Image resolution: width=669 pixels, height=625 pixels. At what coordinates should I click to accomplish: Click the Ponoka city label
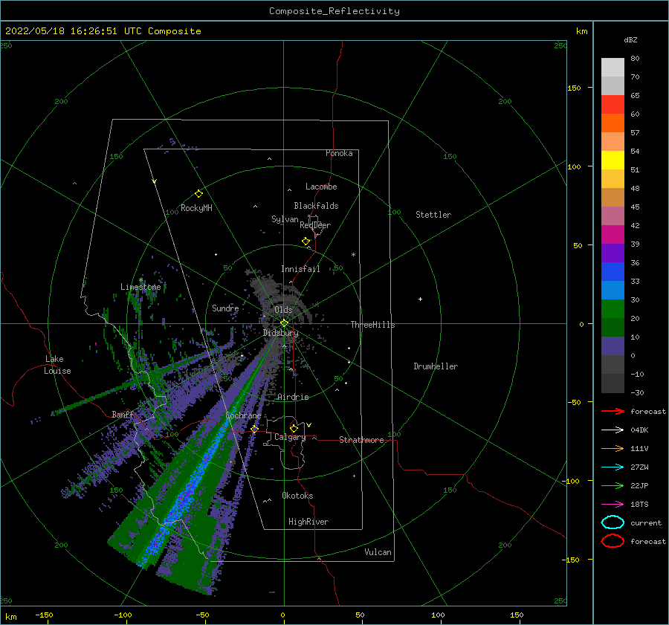[x=339, y=153]
